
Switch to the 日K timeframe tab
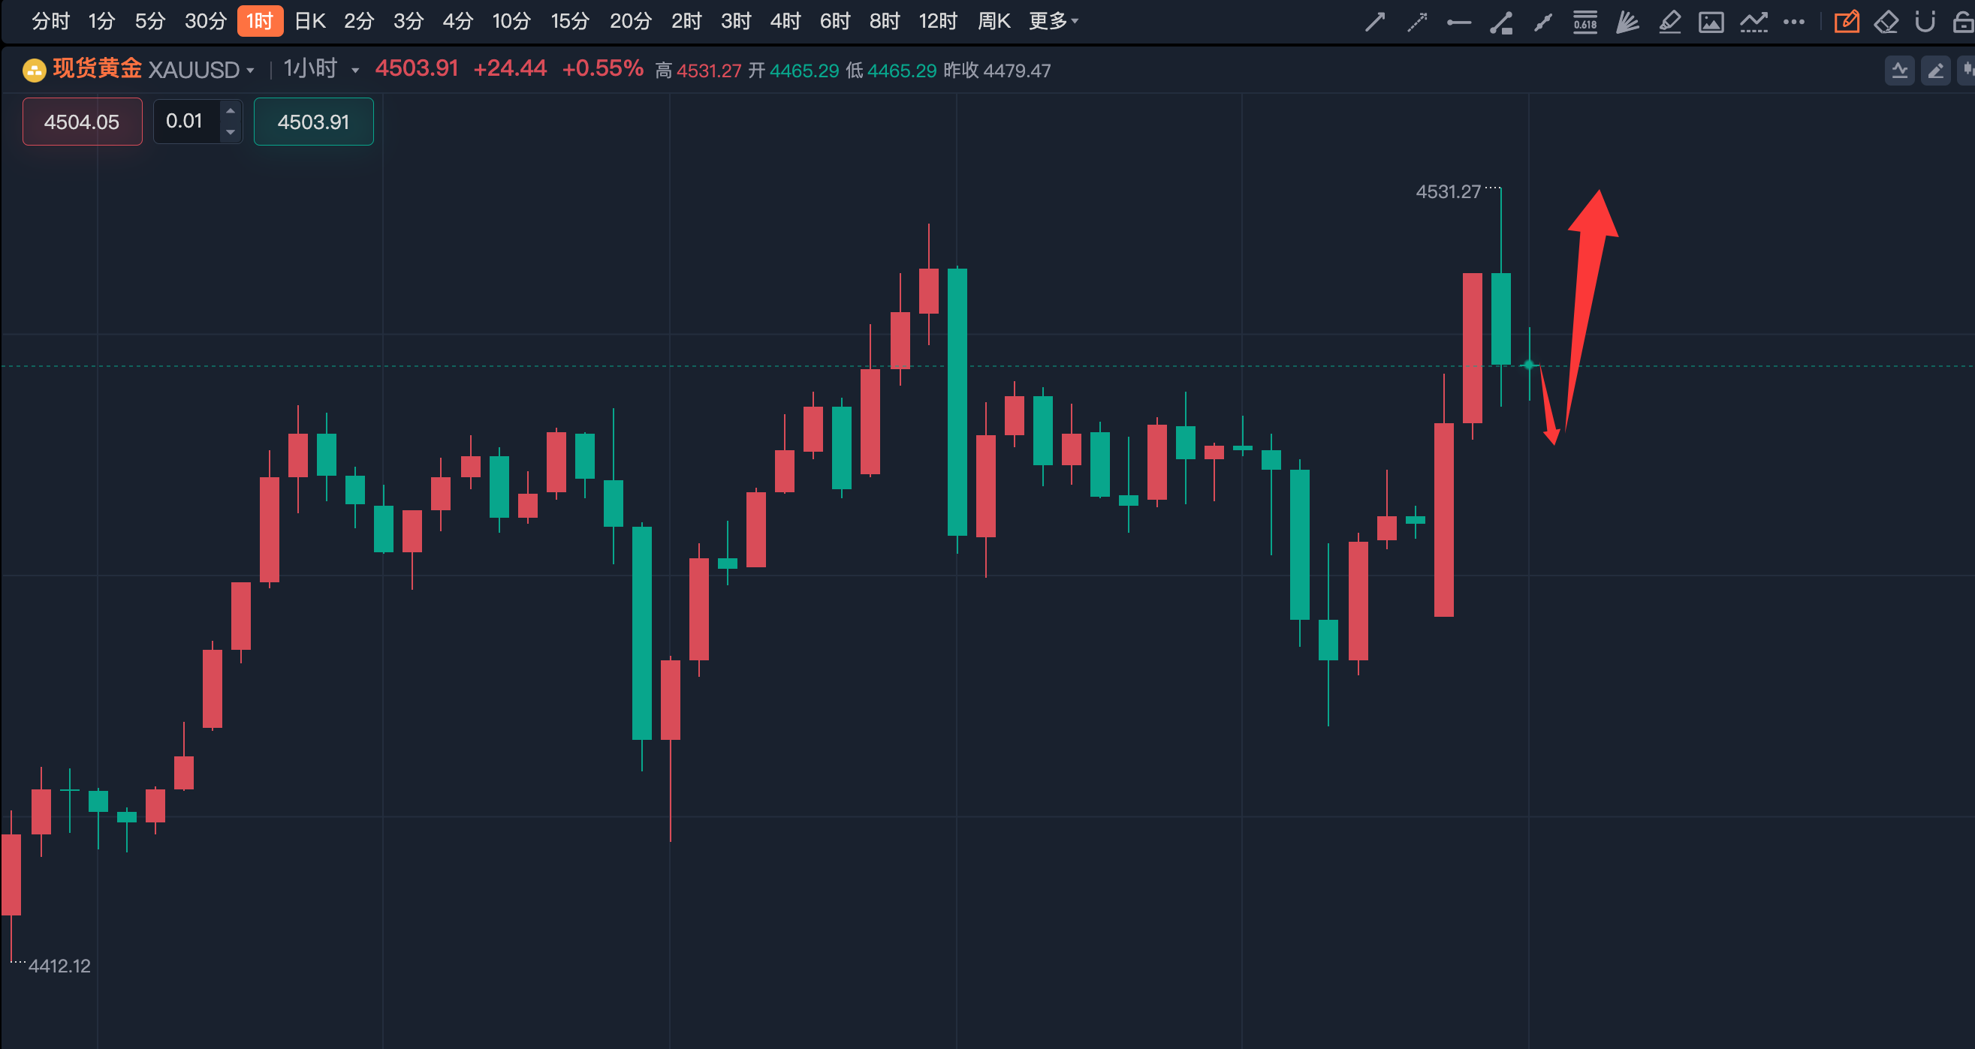(x=309, y=21)
